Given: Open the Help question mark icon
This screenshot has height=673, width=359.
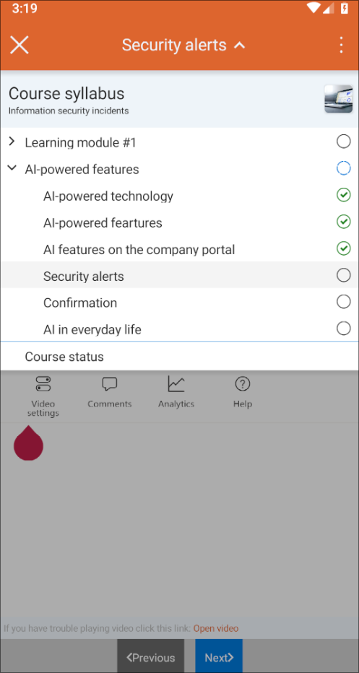Looking at the screenshot, I should [x=243, y=383].
